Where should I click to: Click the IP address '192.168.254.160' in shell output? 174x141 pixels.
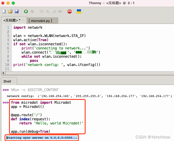pos(55,96)
